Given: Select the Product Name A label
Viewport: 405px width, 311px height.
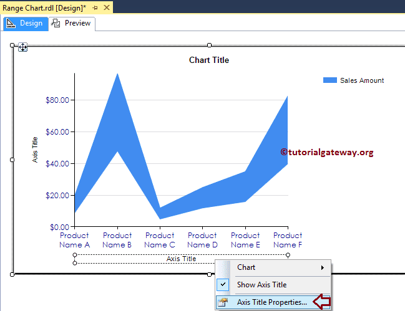Looking at the screenshot, I should (74, 240).
